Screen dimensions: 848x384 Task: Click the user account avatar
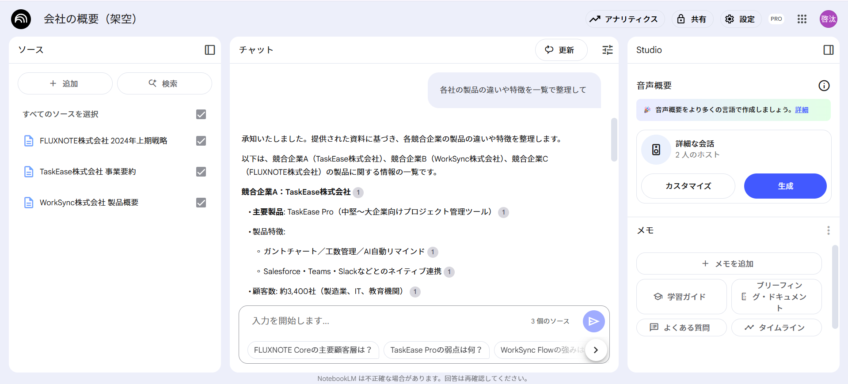[828, 19]
